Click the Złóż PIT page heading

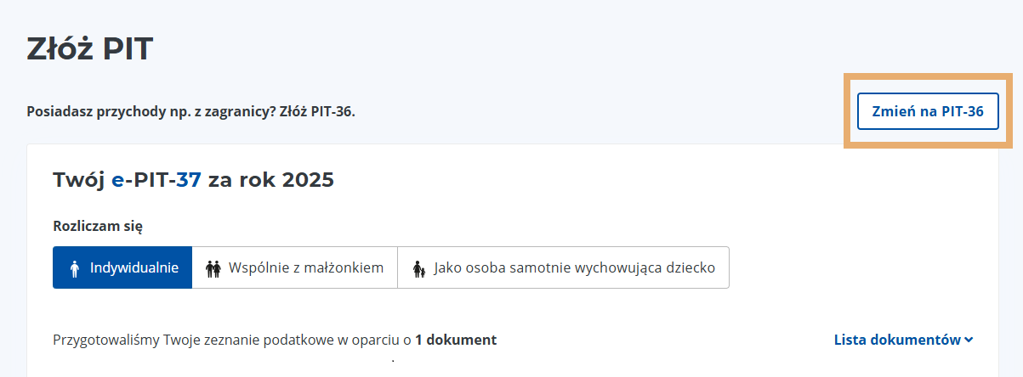(x=89, y=48)
